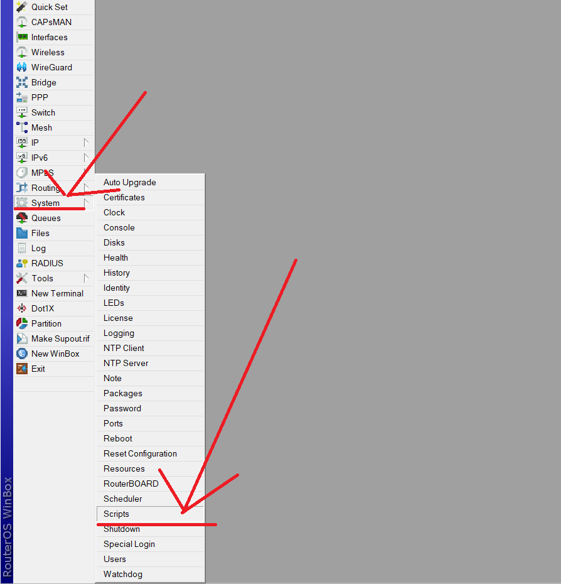Screen dimensions: 561x584
Task: Click the Switch icon
Action: point(22,112)
